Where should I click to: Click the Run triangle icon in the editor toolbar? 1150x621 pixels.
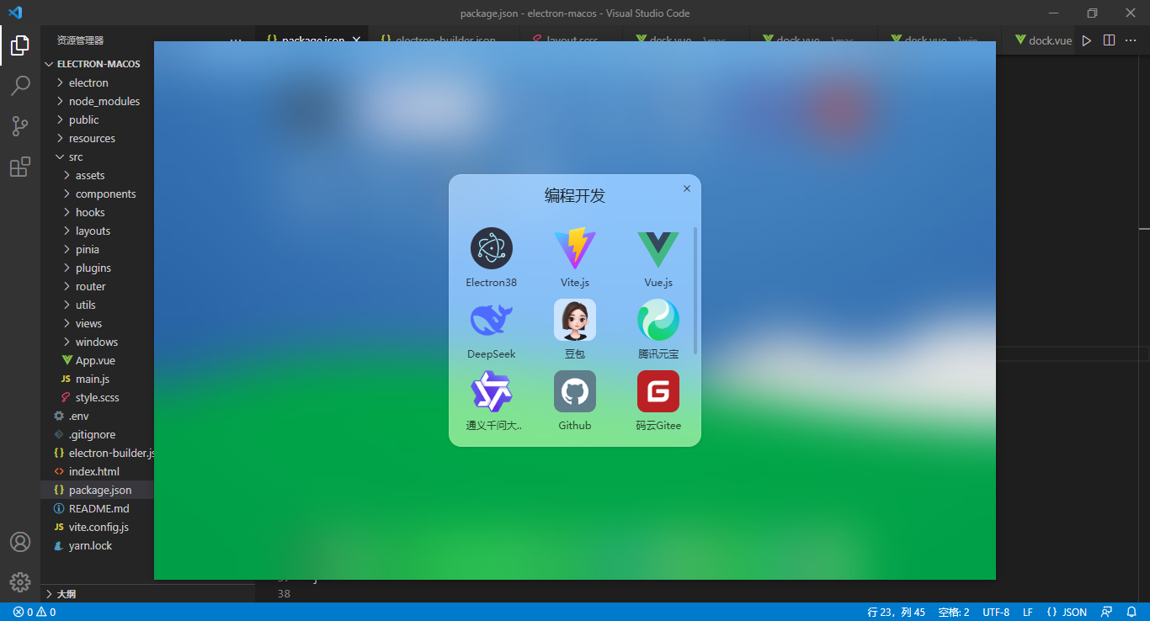tap(1087, 40)
